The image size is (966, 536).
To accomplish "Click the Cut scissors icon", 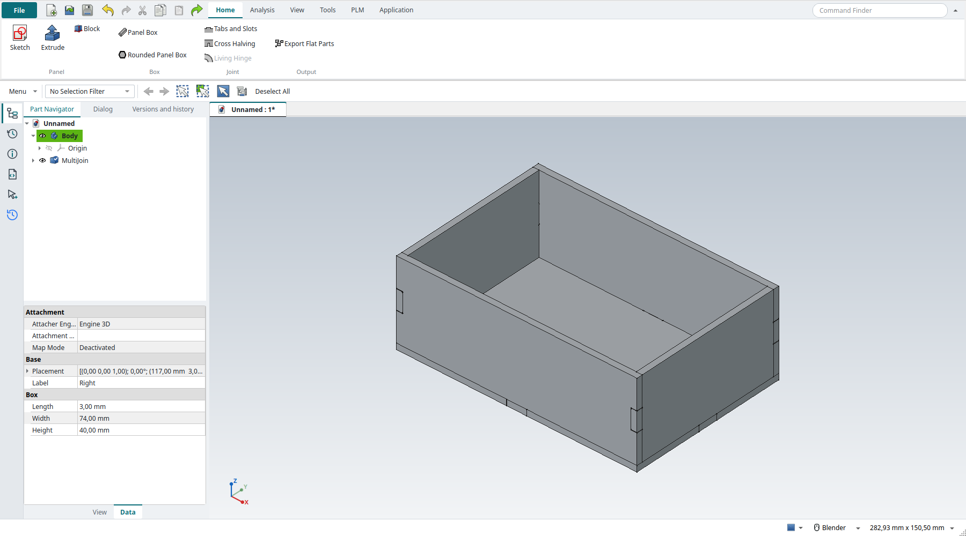I will point(142,10).
